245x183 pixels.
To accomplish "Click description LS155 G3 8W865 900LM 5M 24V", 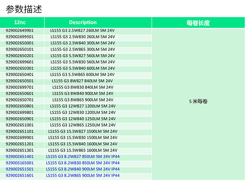I will pyautogui.click(x=83, y=100).
